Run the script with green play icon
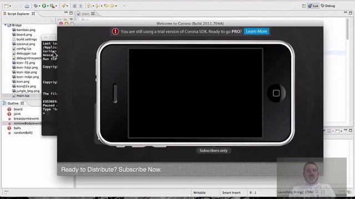355x199 pixels. point(44,6)
